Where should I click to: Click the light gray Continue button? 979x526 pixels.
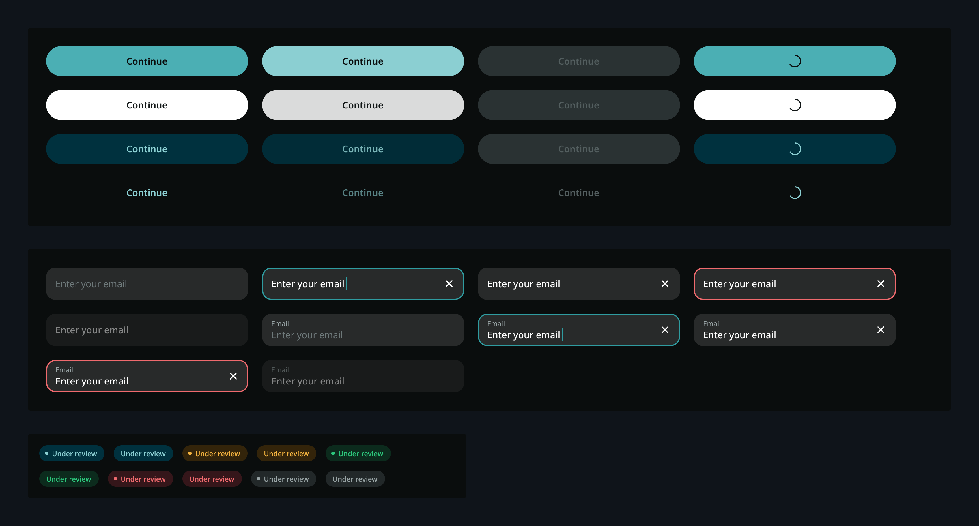[x=363, y=105]
